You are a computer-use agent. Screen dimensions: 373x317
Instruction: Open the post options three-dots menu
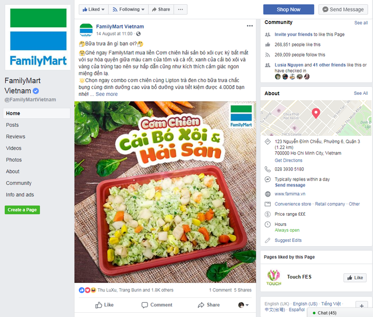[249, 26]
